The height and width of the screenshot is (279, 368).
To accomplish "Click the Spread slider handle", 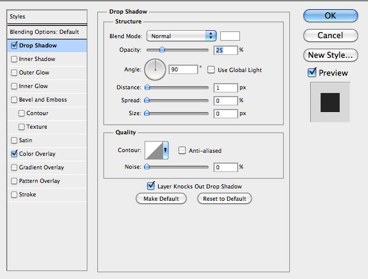I will [146, 100].
